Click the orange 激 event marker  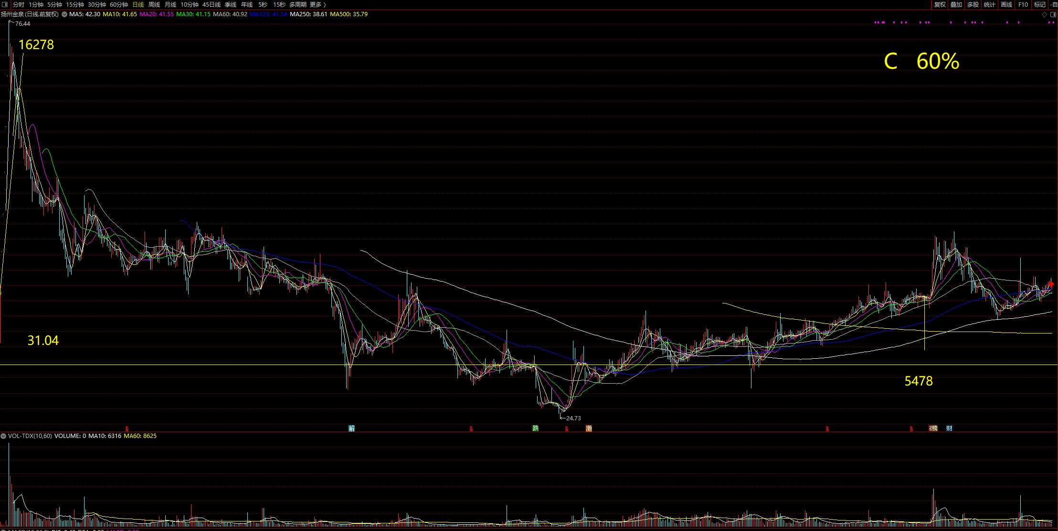[589, 428]
